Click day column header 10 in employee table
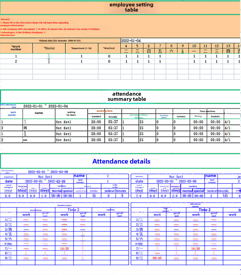This screenshot has height=275, width=241. [x=194, y=46]
